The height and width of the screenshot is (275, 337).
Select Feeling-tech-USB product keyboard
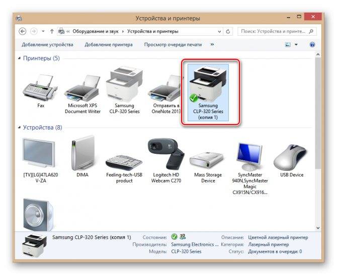point(124,162)
